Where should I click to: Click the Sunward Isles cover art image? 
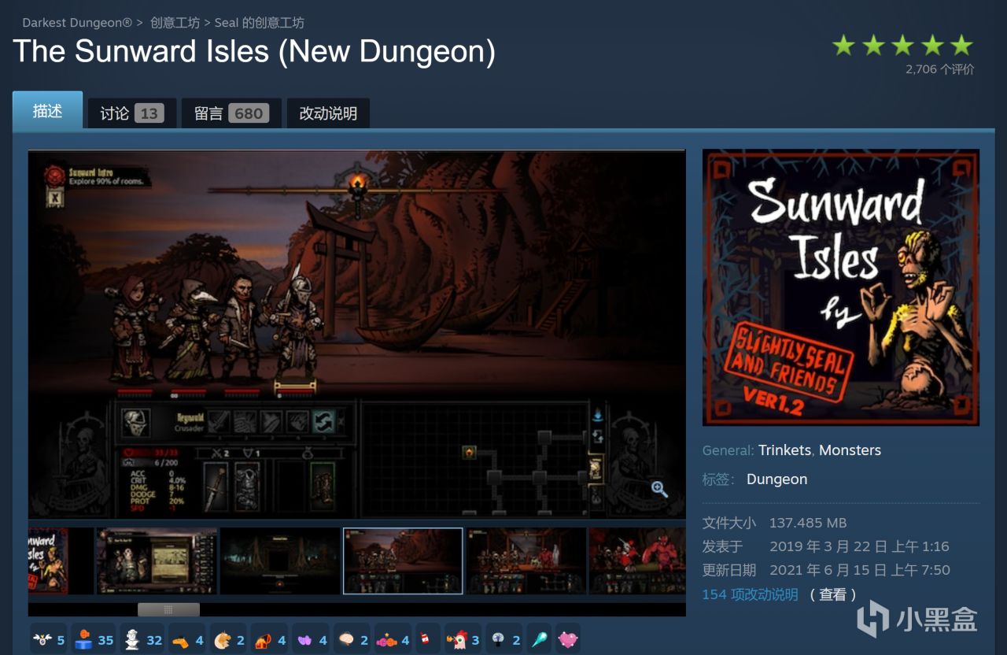click(840, 287)
